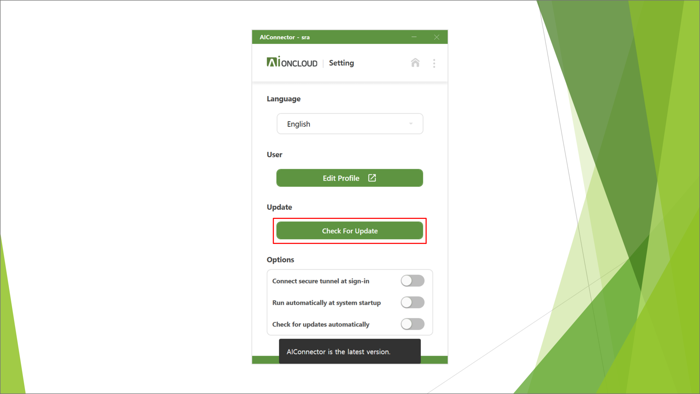
Task: Minimize the AIConnector window
Action: 414,37
